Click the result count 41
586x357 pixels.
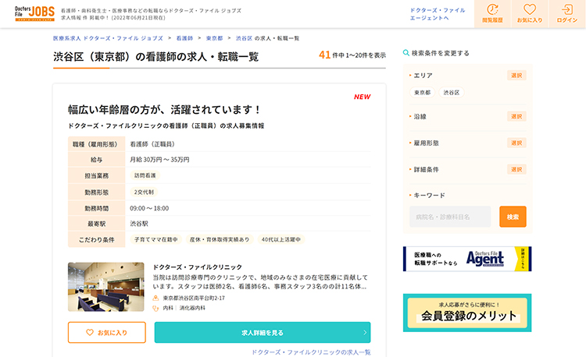point(324,55)
